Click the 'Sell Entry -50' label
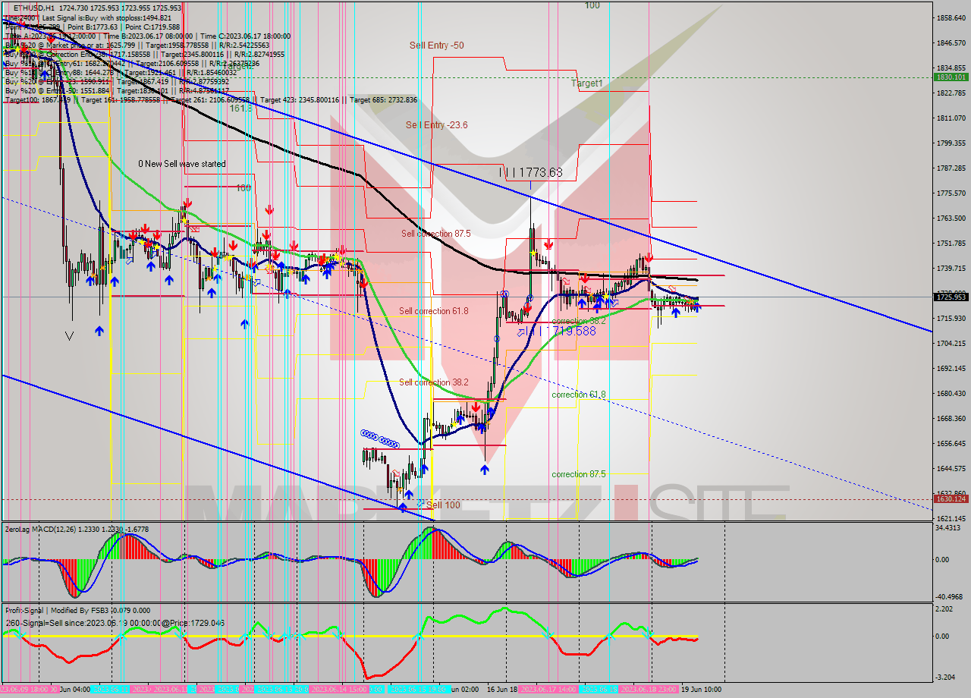 [436, 46]
